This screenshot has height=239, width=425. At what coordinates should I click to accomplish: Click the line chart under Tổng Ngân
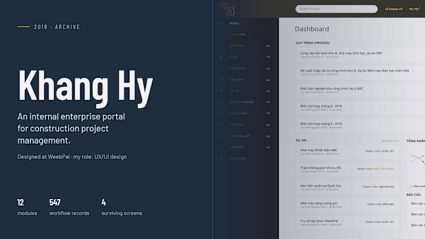[416, 166]
